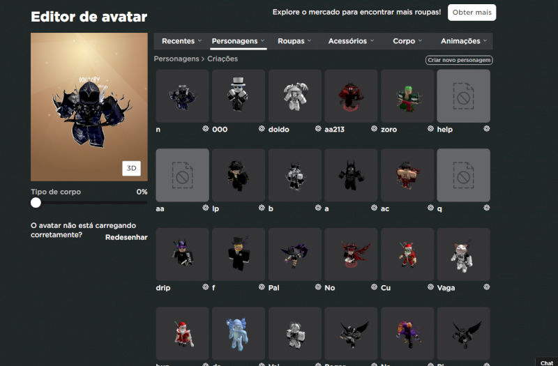Click the Tipo de corpo slider handle
Screen dimensions: 558x366
[36, 203]
